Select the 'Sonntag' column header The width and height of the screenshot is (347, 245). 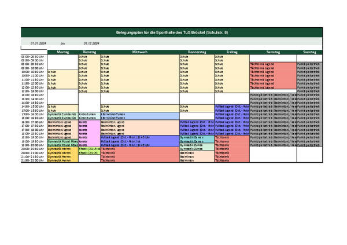point(309,52)
